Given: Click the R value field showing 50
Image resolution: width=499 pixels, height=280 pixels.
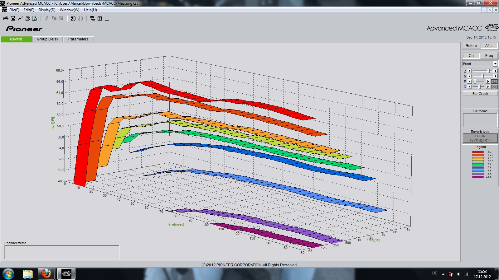Looking at the screenshot, I should click(494, 87).
